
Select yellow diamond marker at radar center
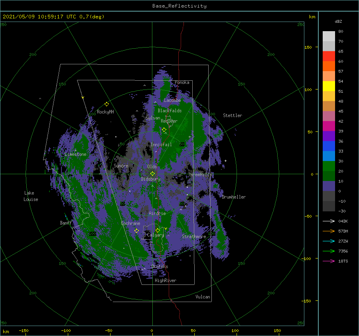point(152,174)
